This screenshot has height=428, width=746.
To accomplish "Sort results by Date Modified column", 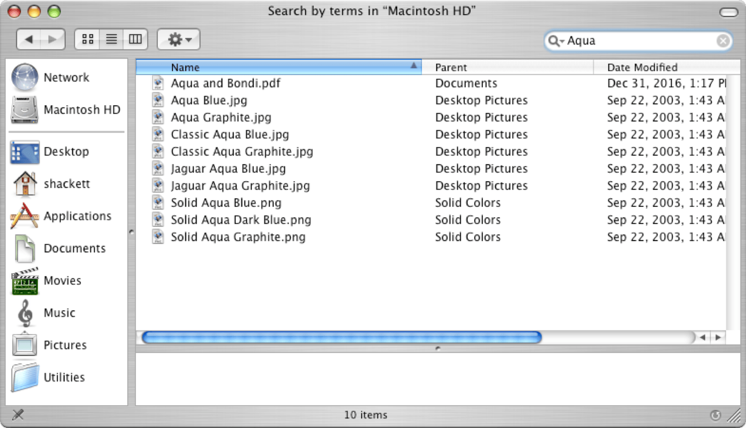I will click(667, 67).
